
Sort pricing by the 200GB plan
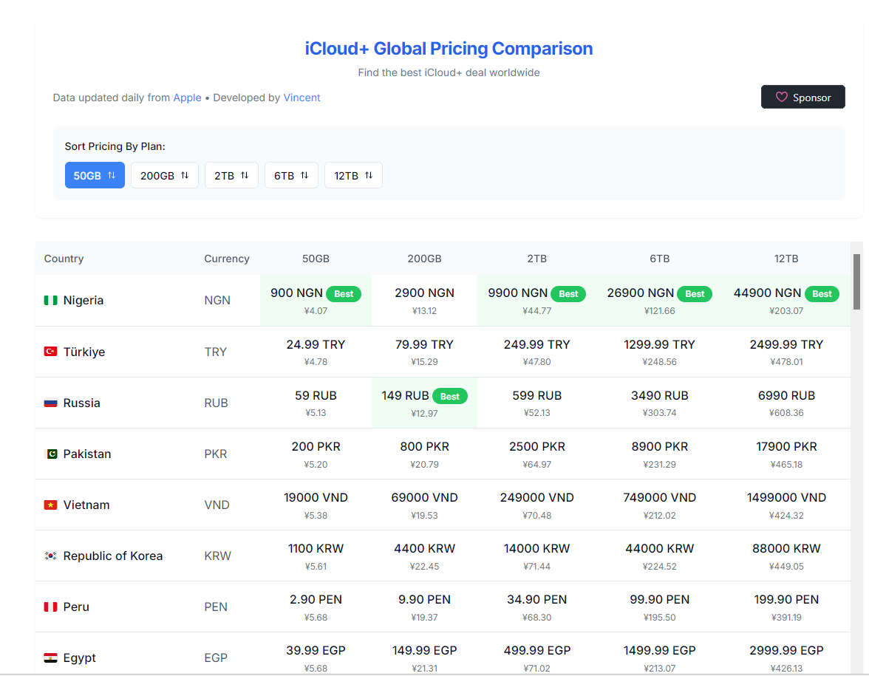165,175
